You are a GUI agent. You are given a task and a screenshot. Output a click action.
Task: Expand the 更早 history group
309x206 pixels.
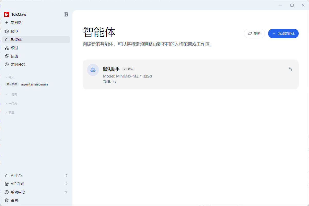(10, 113)
